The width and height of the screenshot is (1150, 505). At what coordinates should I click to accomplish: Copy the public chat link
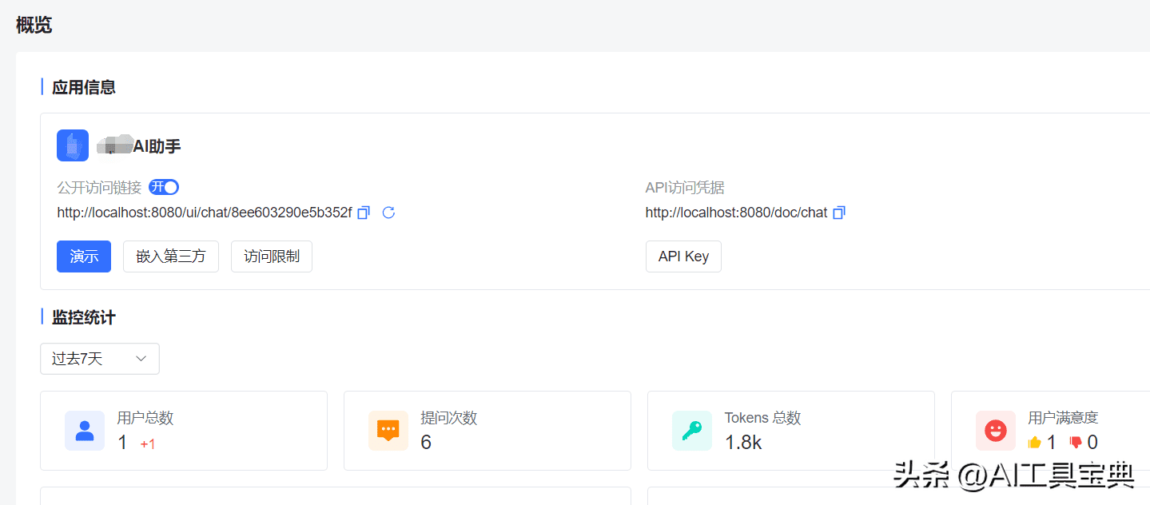coord(364,213)
